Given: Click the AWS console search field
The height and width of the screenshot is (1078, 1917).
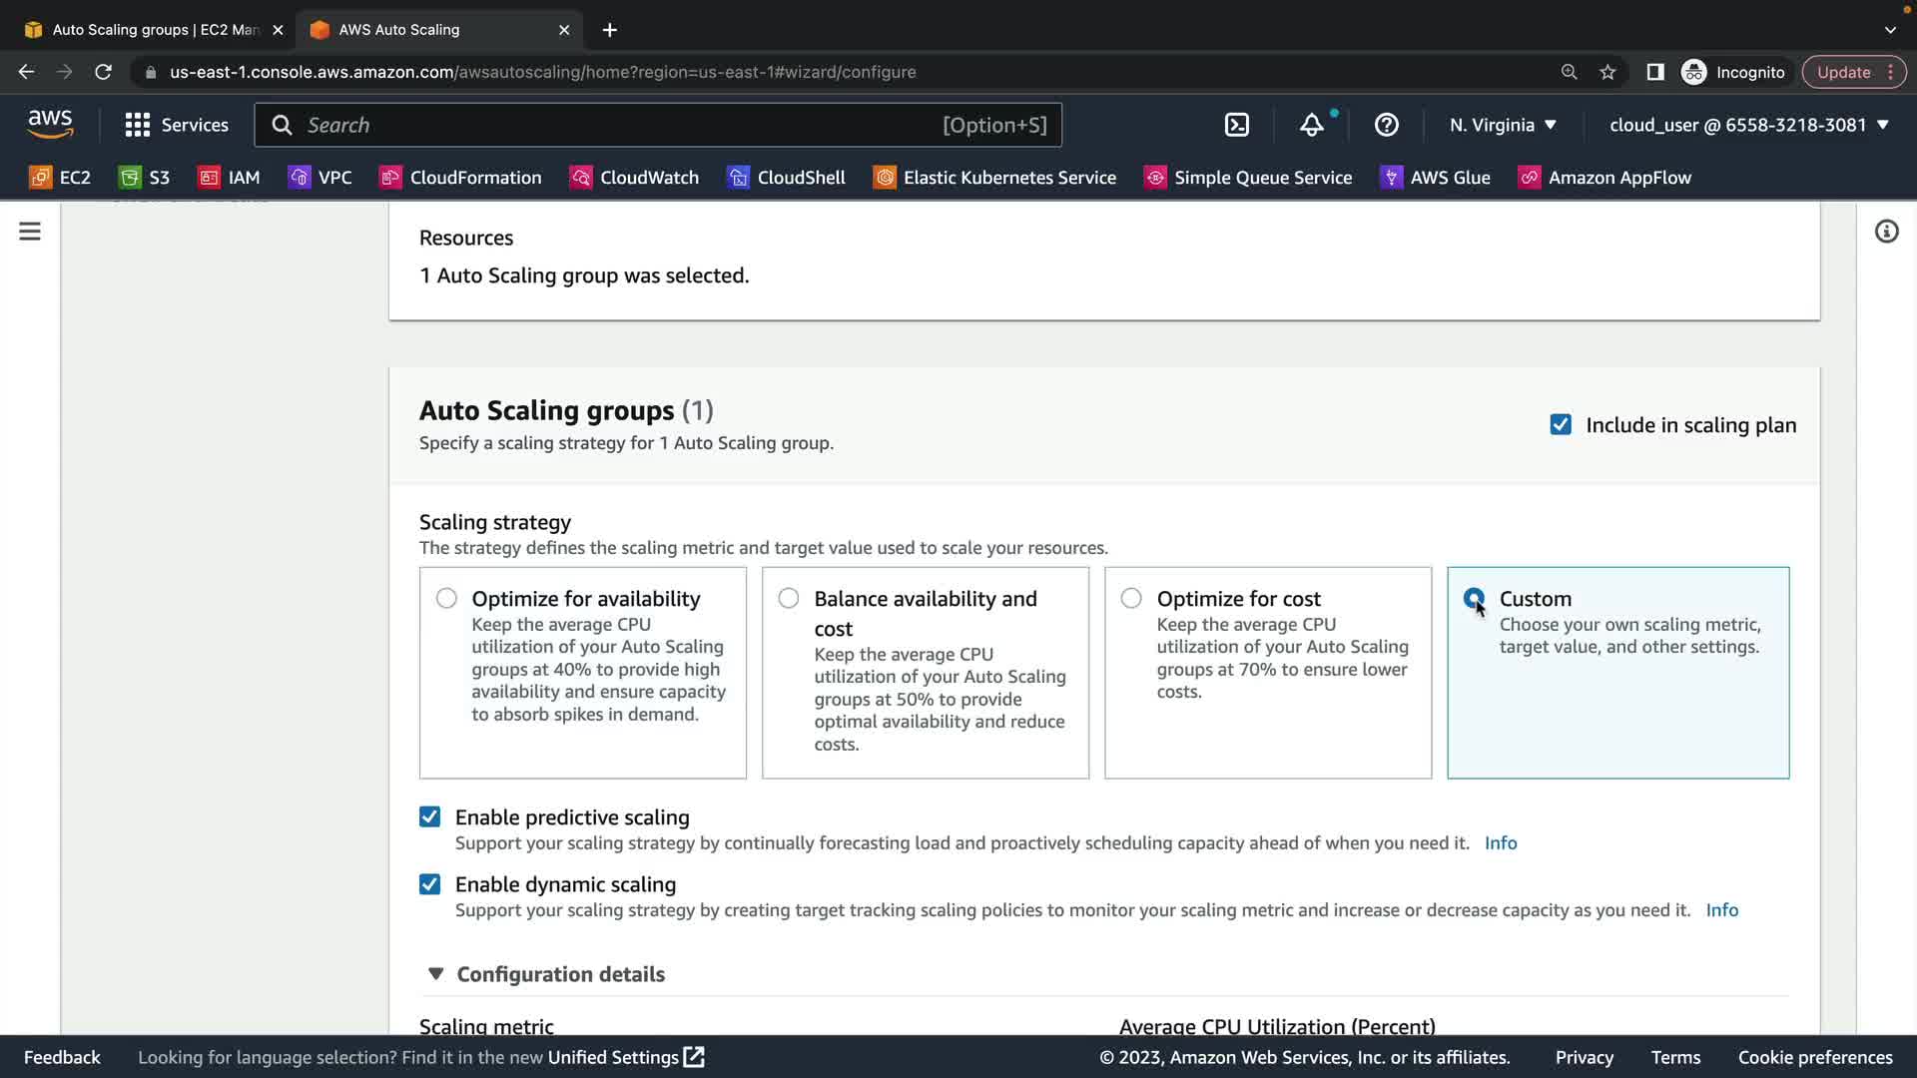Looking at the screenshot, I should pyautogui.click(x=619, y=125).
